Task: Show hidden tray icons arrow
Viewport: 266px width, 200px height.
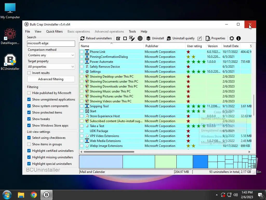Action: 217,195
